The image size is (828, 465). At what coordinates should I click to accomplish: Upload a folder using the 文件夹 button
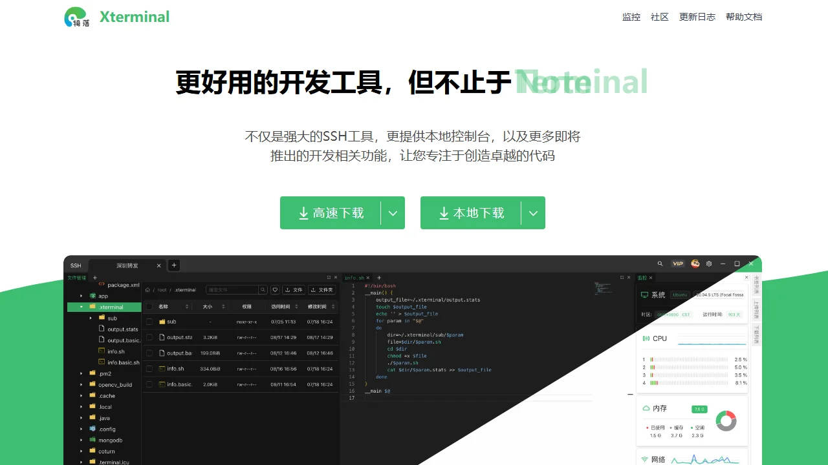coord(321,290)
